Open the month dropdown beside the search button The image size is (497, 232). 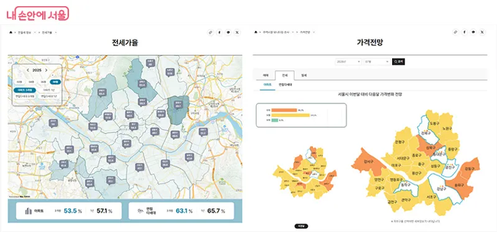pyautogui.click(x=377, y=61)
